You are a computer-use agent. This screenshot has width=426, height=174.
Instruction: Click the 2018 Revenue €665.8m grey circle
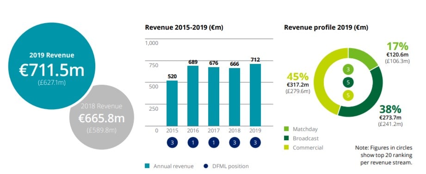click(102, 118)
